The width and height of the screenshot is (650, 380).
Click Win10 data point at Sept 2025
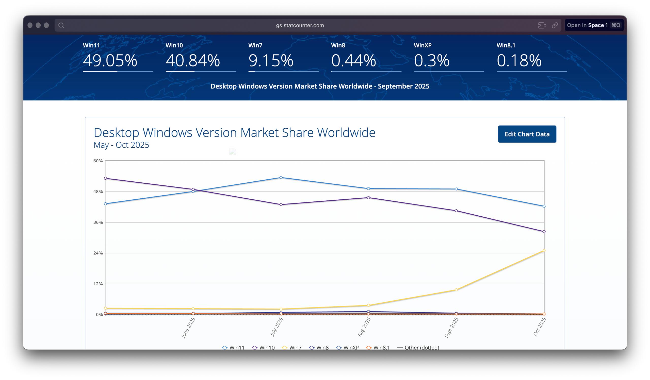456,211
